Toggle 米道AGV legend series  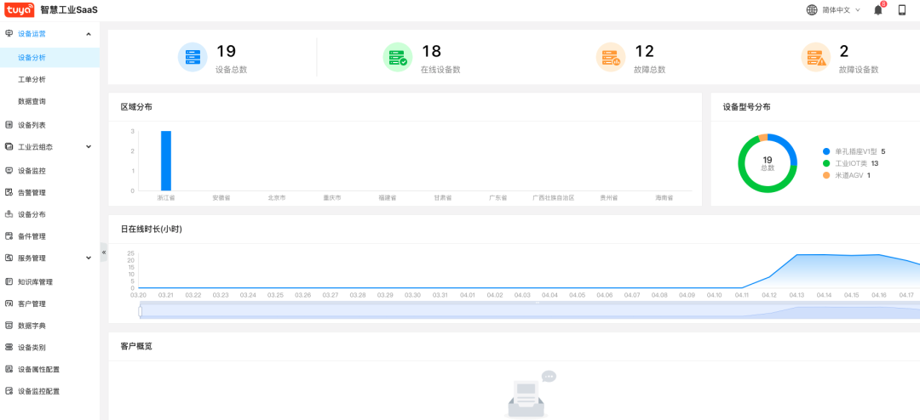850,175
